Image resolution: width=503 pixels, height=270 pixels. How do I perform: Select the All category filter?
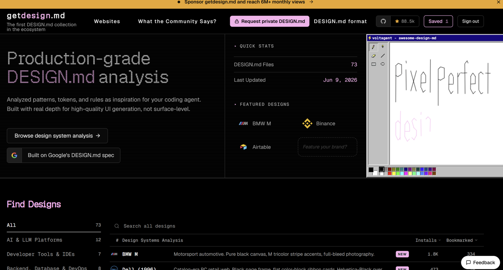[54, 225]
